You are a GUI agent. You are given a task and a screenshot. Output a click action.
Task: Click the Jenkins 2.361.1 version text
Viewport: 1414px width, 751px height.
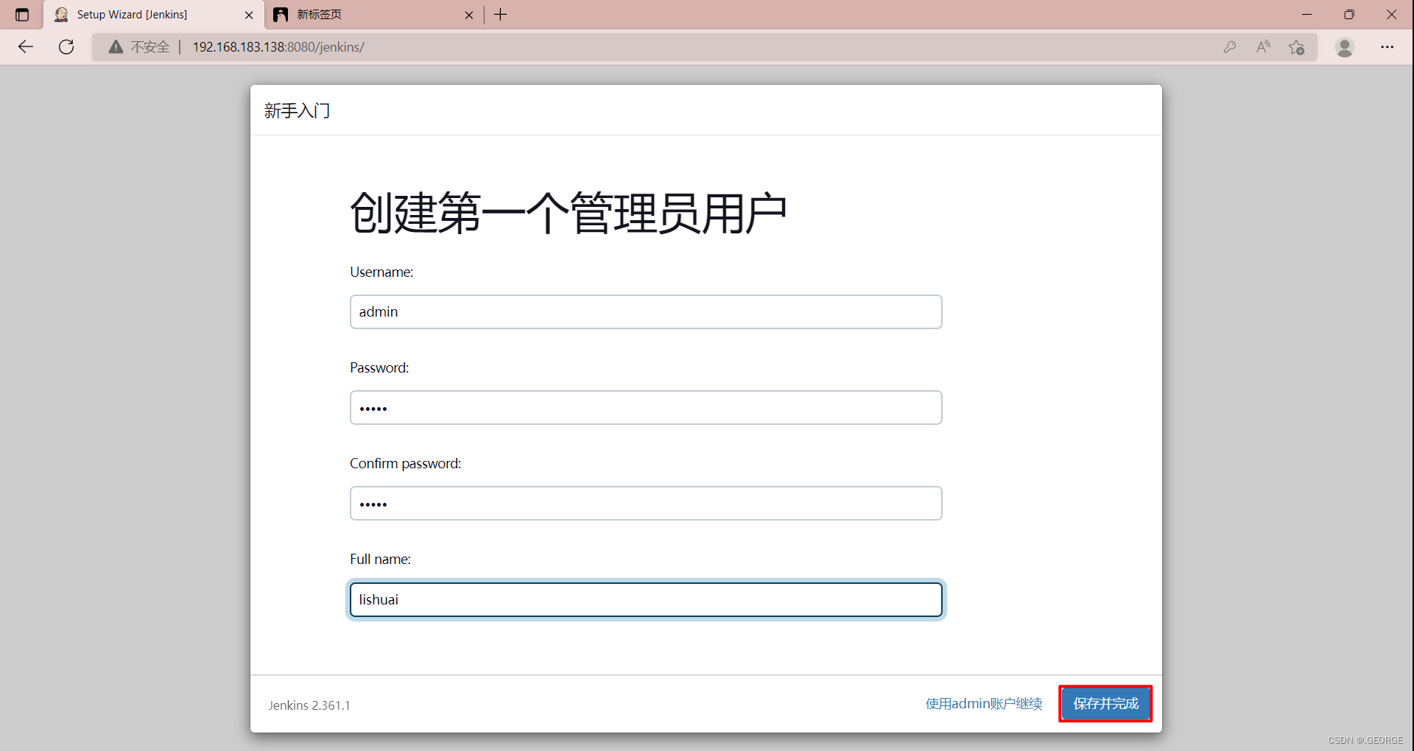pos(309,705)
